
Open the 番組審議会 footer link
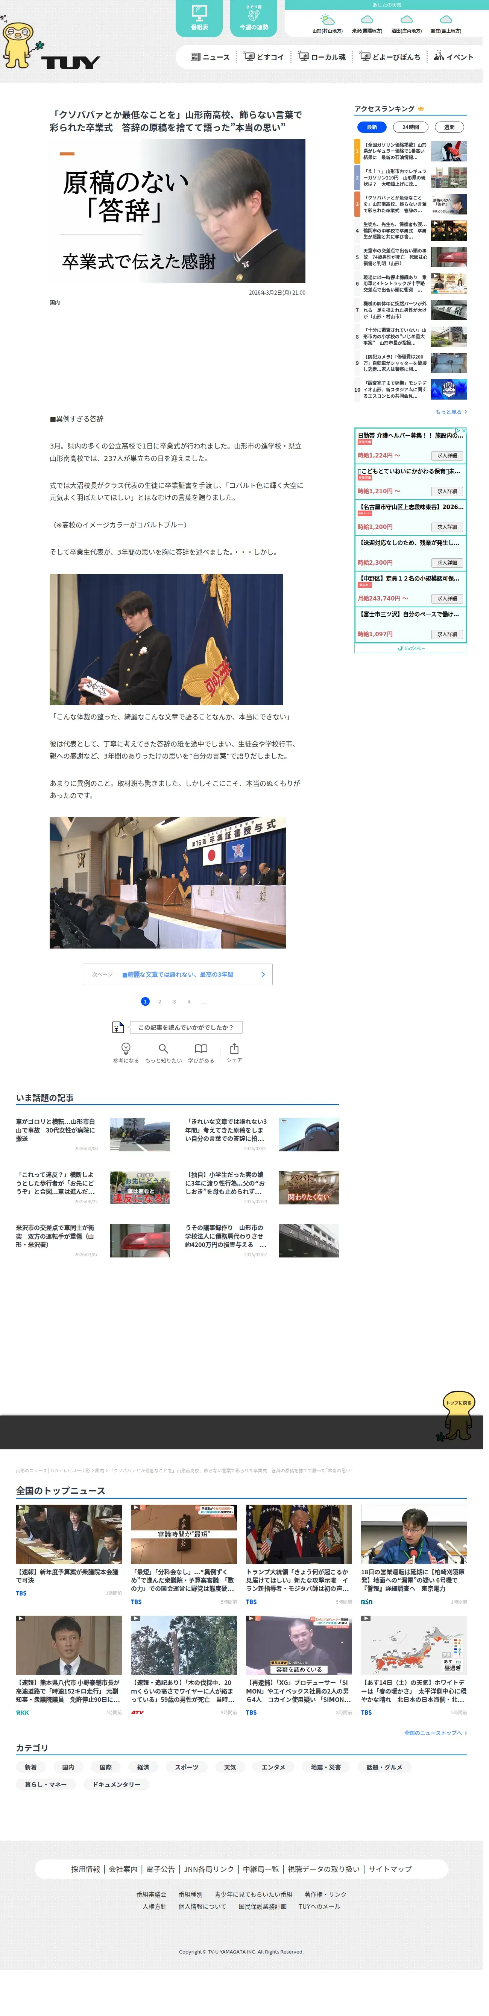click(151, 1894)
